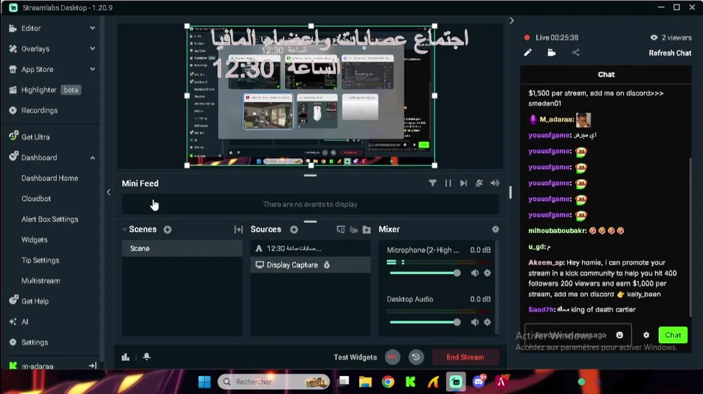Open Widgets page
Screen dimensions: 703x394
pyautogui.click(x=34, y=240)
